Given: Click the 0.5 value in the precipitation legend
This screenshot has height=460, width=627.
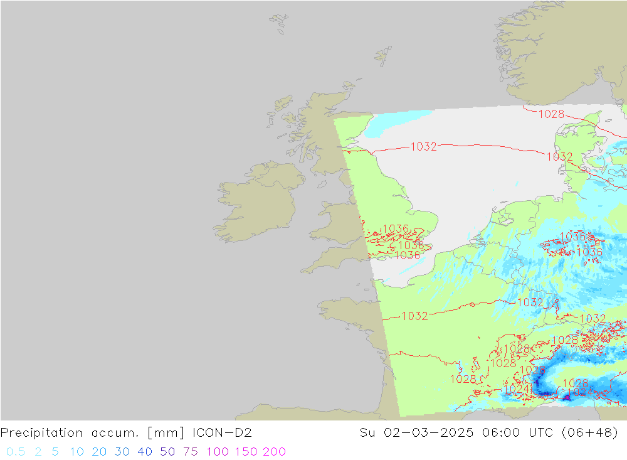Looking at the screenshot, I should point(16,452).
